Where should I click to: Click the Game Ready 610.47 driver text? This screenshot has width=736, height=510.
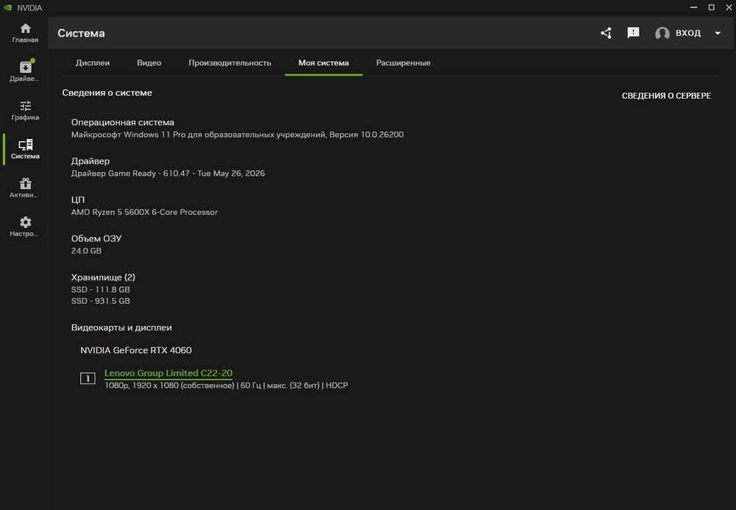[x=168, y=174]
